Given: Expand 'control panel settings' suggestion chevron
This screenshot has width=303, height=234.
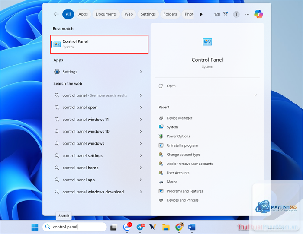Looking at the screenshot, I should coord(141,155).
